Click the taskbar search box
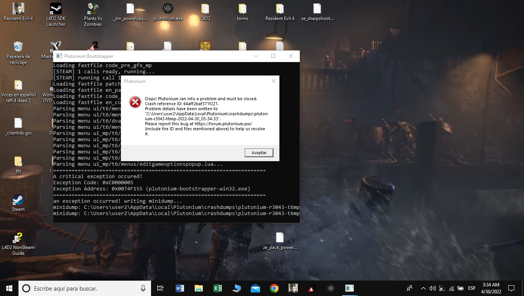This screenshot has width=524, height=296. point(85,288)
